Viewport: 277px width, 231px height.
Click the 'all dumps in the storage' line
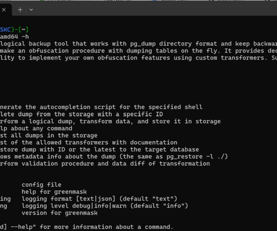[x=49, y=135]
